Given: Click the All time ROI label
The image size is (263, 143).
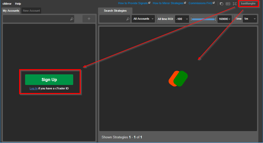Looking at the screenshot, I should (x=166, y=19).
